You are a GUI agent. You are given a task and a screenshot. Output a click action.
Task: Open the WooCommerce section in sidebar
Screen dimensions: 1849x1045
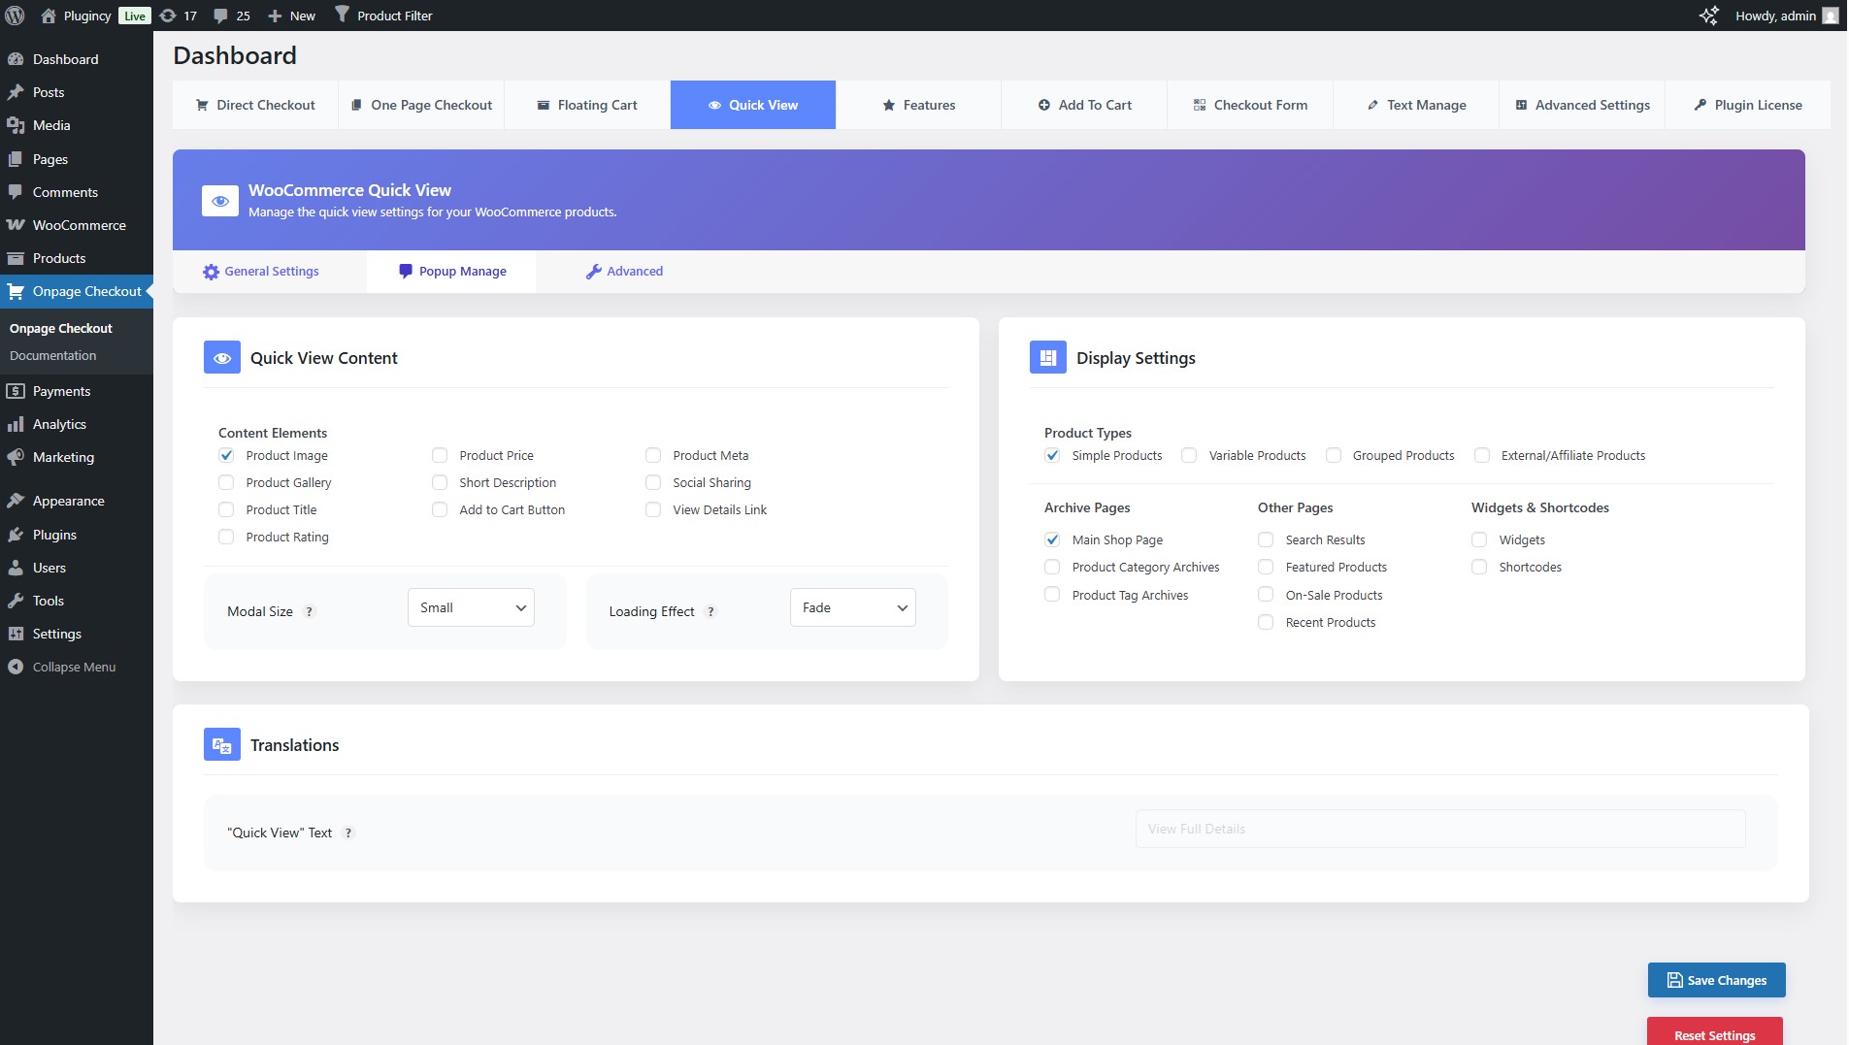pos(80,224)
